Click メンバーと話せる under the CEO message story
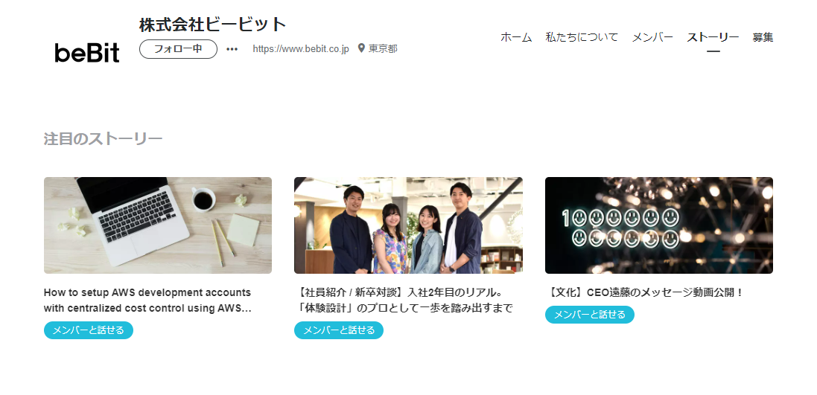Screen dimensions: 817x395 pyautogui.click(x=590, y=315)
